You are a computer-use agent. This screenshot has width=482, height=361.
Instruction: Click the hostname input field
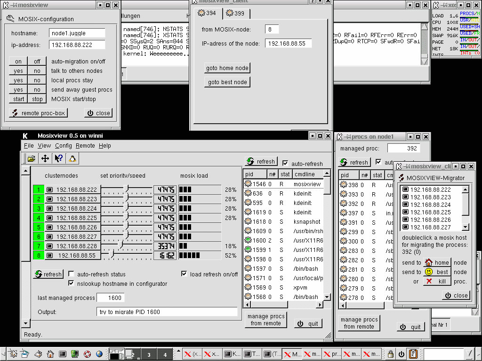pyautogui.click(x=77, y=33)
